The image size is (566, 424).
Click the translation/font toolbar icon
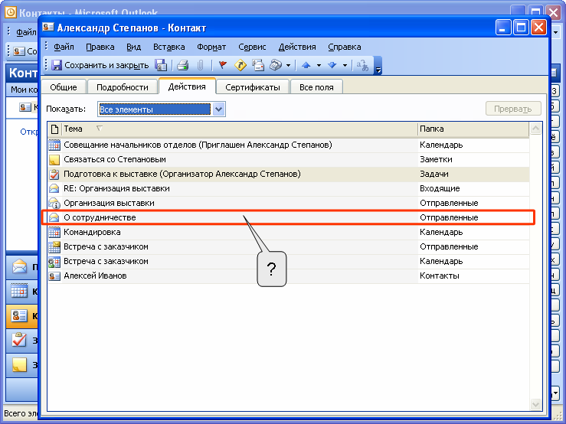click(362, 65)
